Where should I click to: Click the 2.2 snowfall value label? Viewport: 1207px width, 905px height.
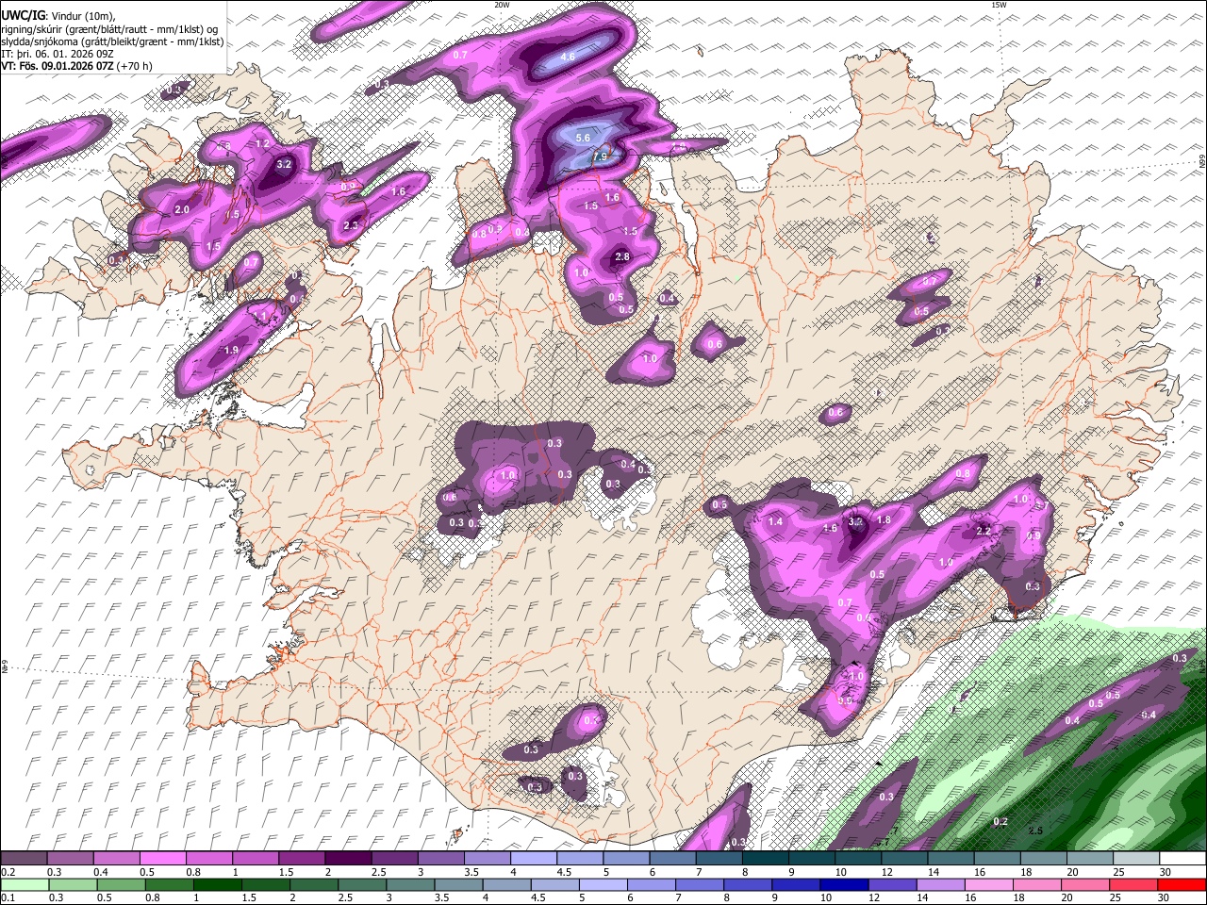pos(983,531)
